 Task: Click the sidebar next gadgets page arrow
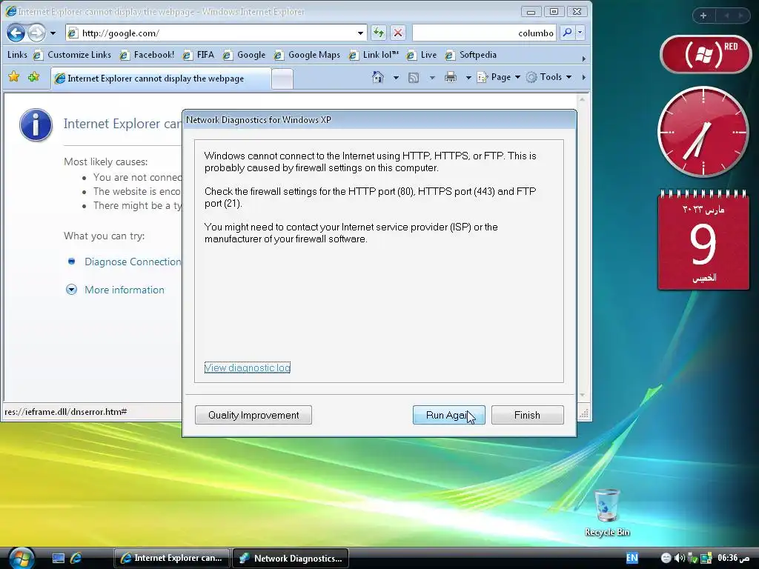pyautogui.click(x=740, y=16)
